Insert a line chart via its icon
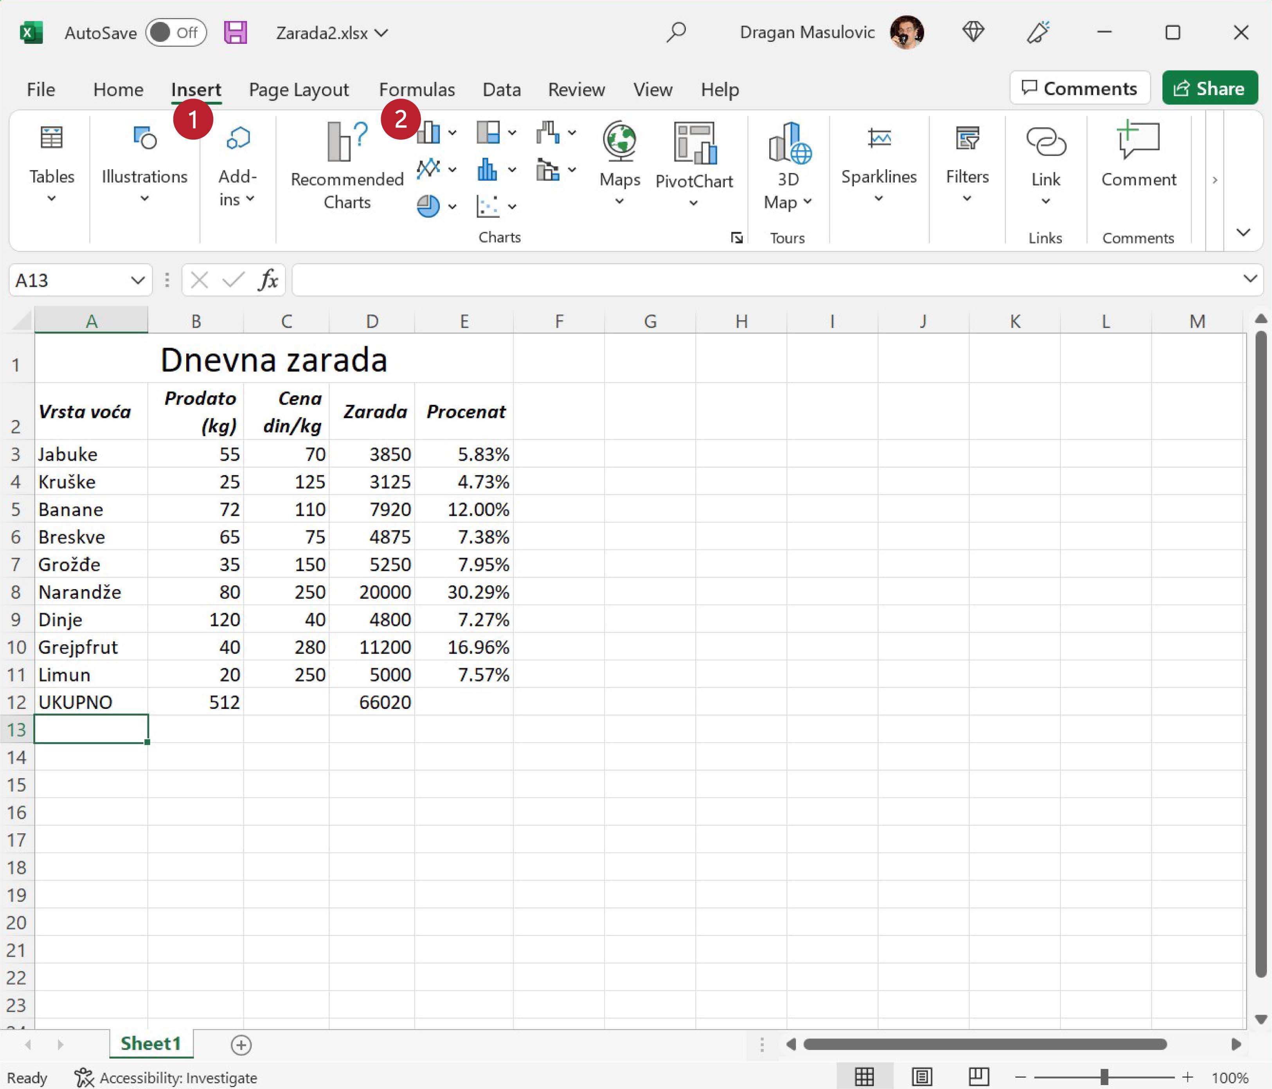This screenshot has height=1089, width=1272. point(428,169)
